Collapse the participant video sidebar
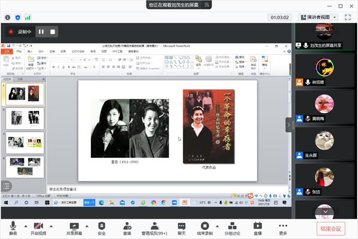 tap(289, 125)
